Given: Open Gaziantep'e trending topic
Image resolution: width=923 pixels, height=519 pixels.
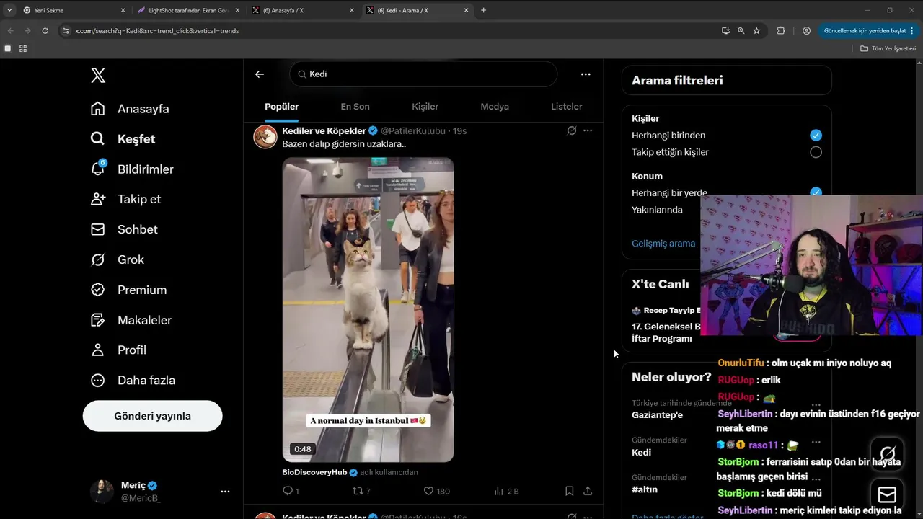Looking at the screenshot, I should tap(657, 415).
